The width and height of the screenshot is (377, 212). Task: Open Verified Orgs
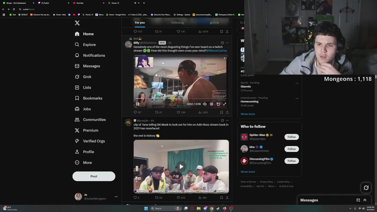90,141
